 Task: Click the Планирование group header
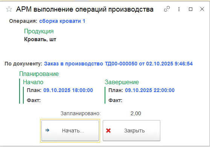pos(39,74)
